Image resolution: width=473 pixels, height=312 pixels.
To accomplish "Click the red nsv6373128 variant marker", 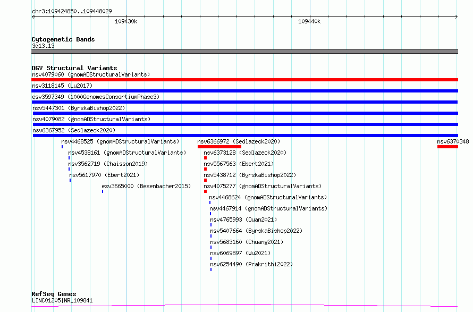I will coord(205,158).
